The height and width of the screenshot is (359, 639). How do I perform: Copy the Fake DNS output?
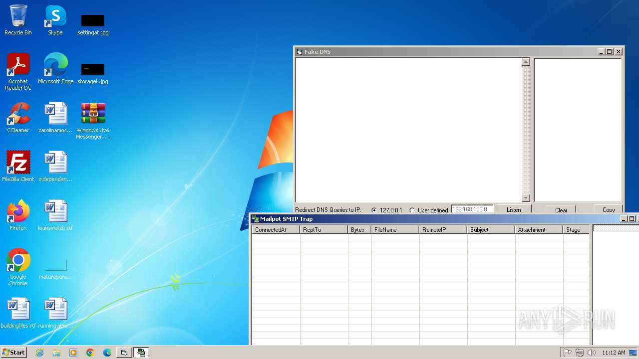pos(609,209)
